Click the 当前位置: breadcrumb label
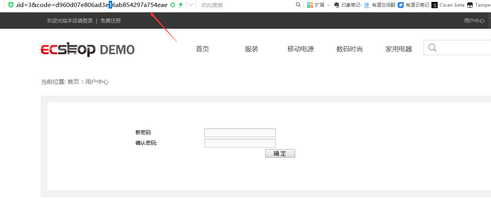491x198 pixels. (x=53, y=82)
